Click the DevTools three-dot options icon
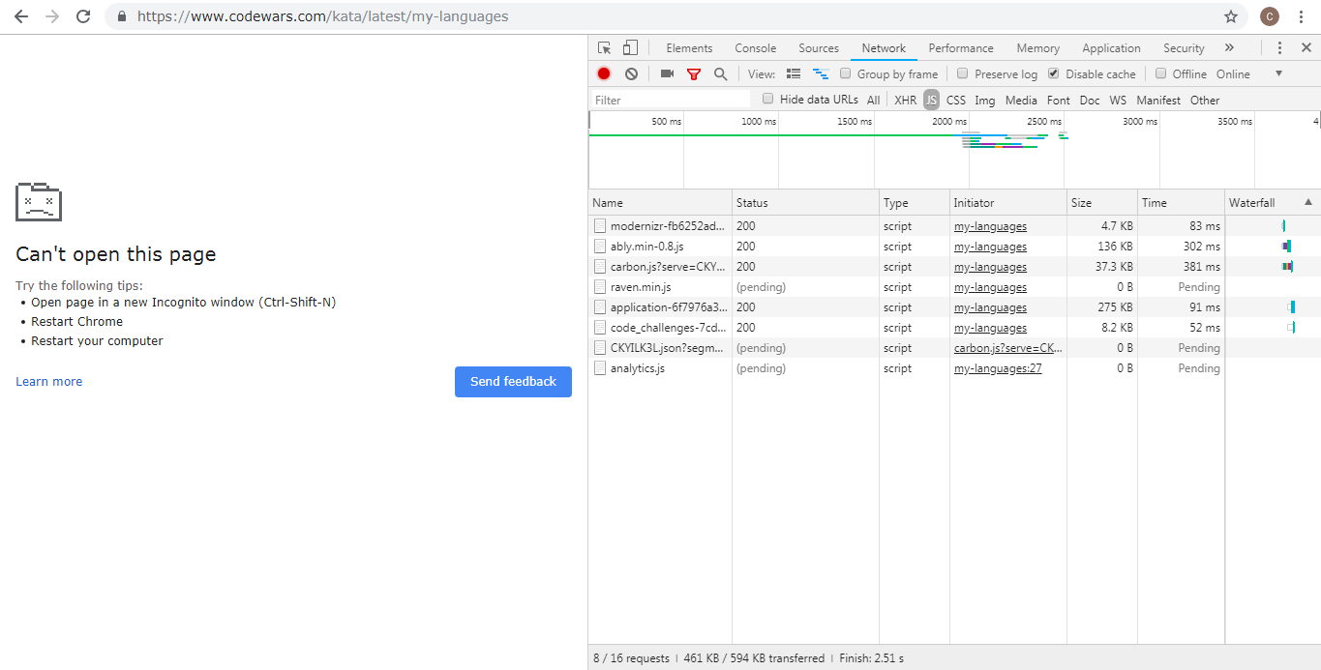The height and width of the screenshot is (670, 1321). (x=1280, y=46)
